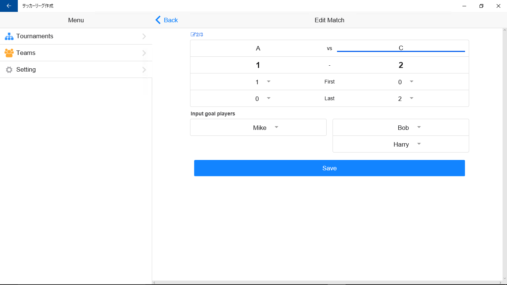Click the orange Teams people icon
Screen dimensions: 507x285
[x=9, y=53]
